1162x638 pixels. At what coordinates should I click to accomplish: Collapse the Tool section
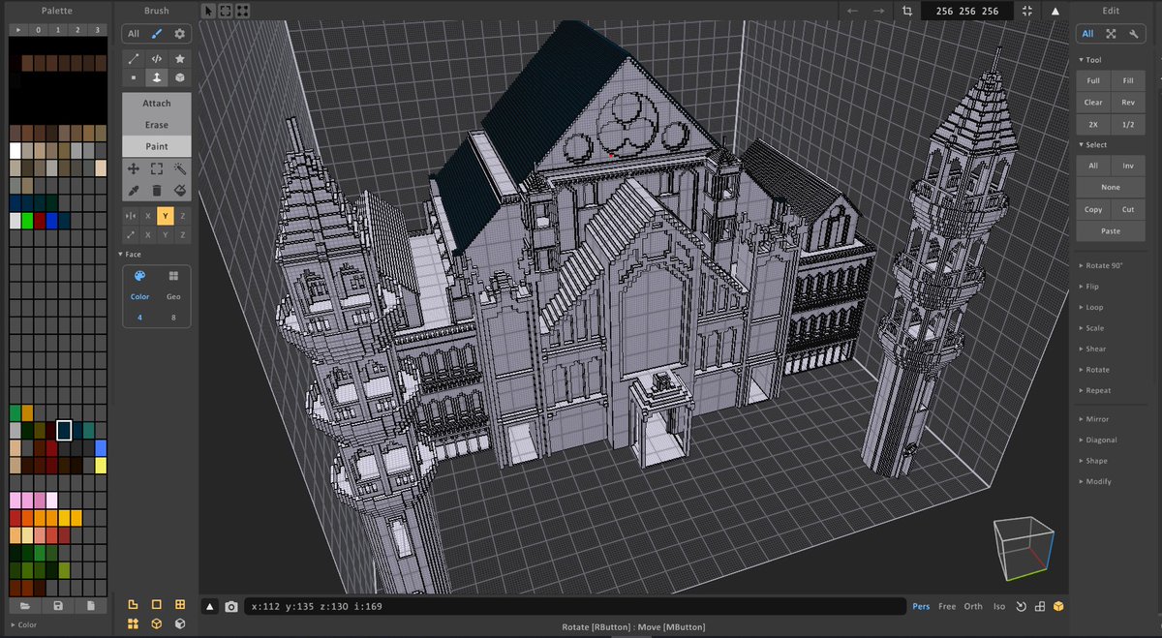coord(1090,60)
